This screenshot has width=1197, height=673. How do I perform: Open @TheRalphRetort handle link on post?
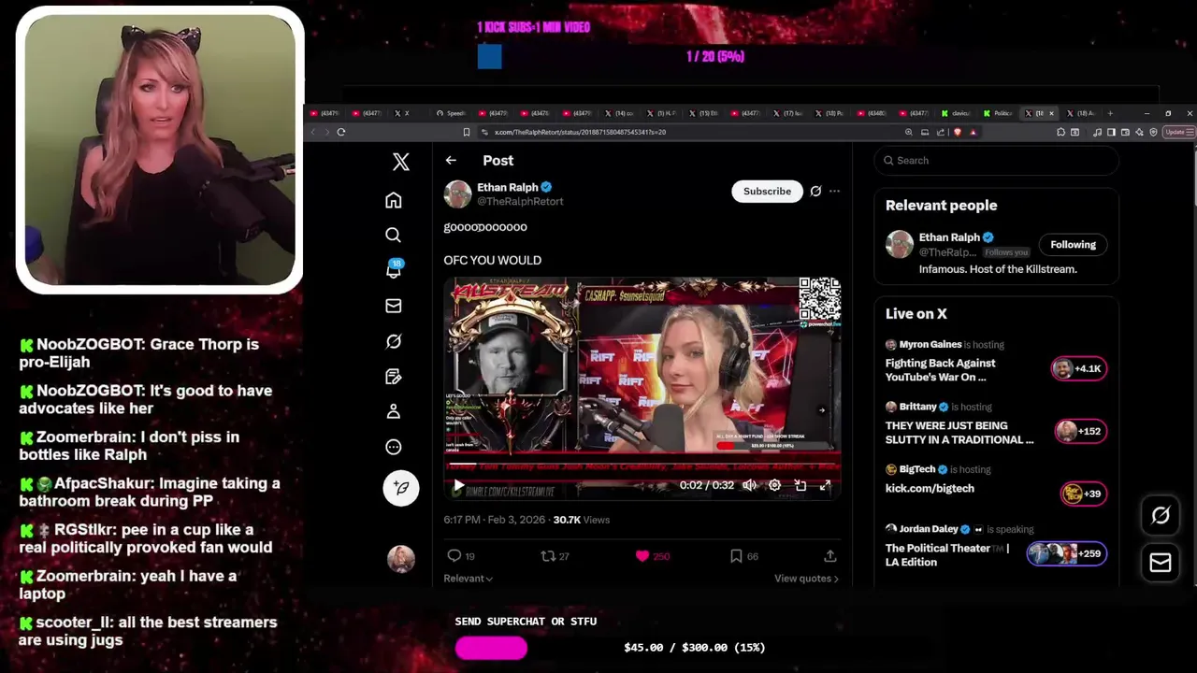(520, 202)
